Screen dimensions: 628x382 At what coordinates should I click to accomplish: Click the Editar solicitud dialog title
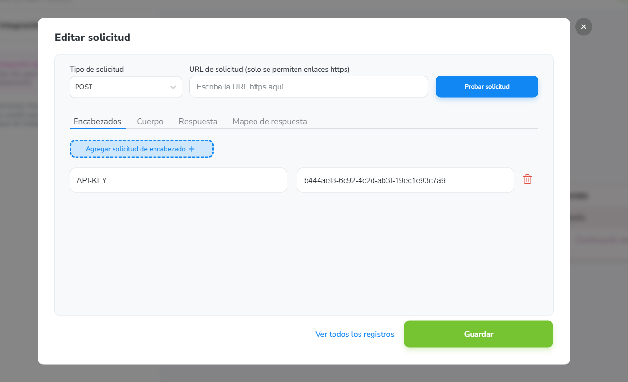pyautogui.click(x=92, y=37)
